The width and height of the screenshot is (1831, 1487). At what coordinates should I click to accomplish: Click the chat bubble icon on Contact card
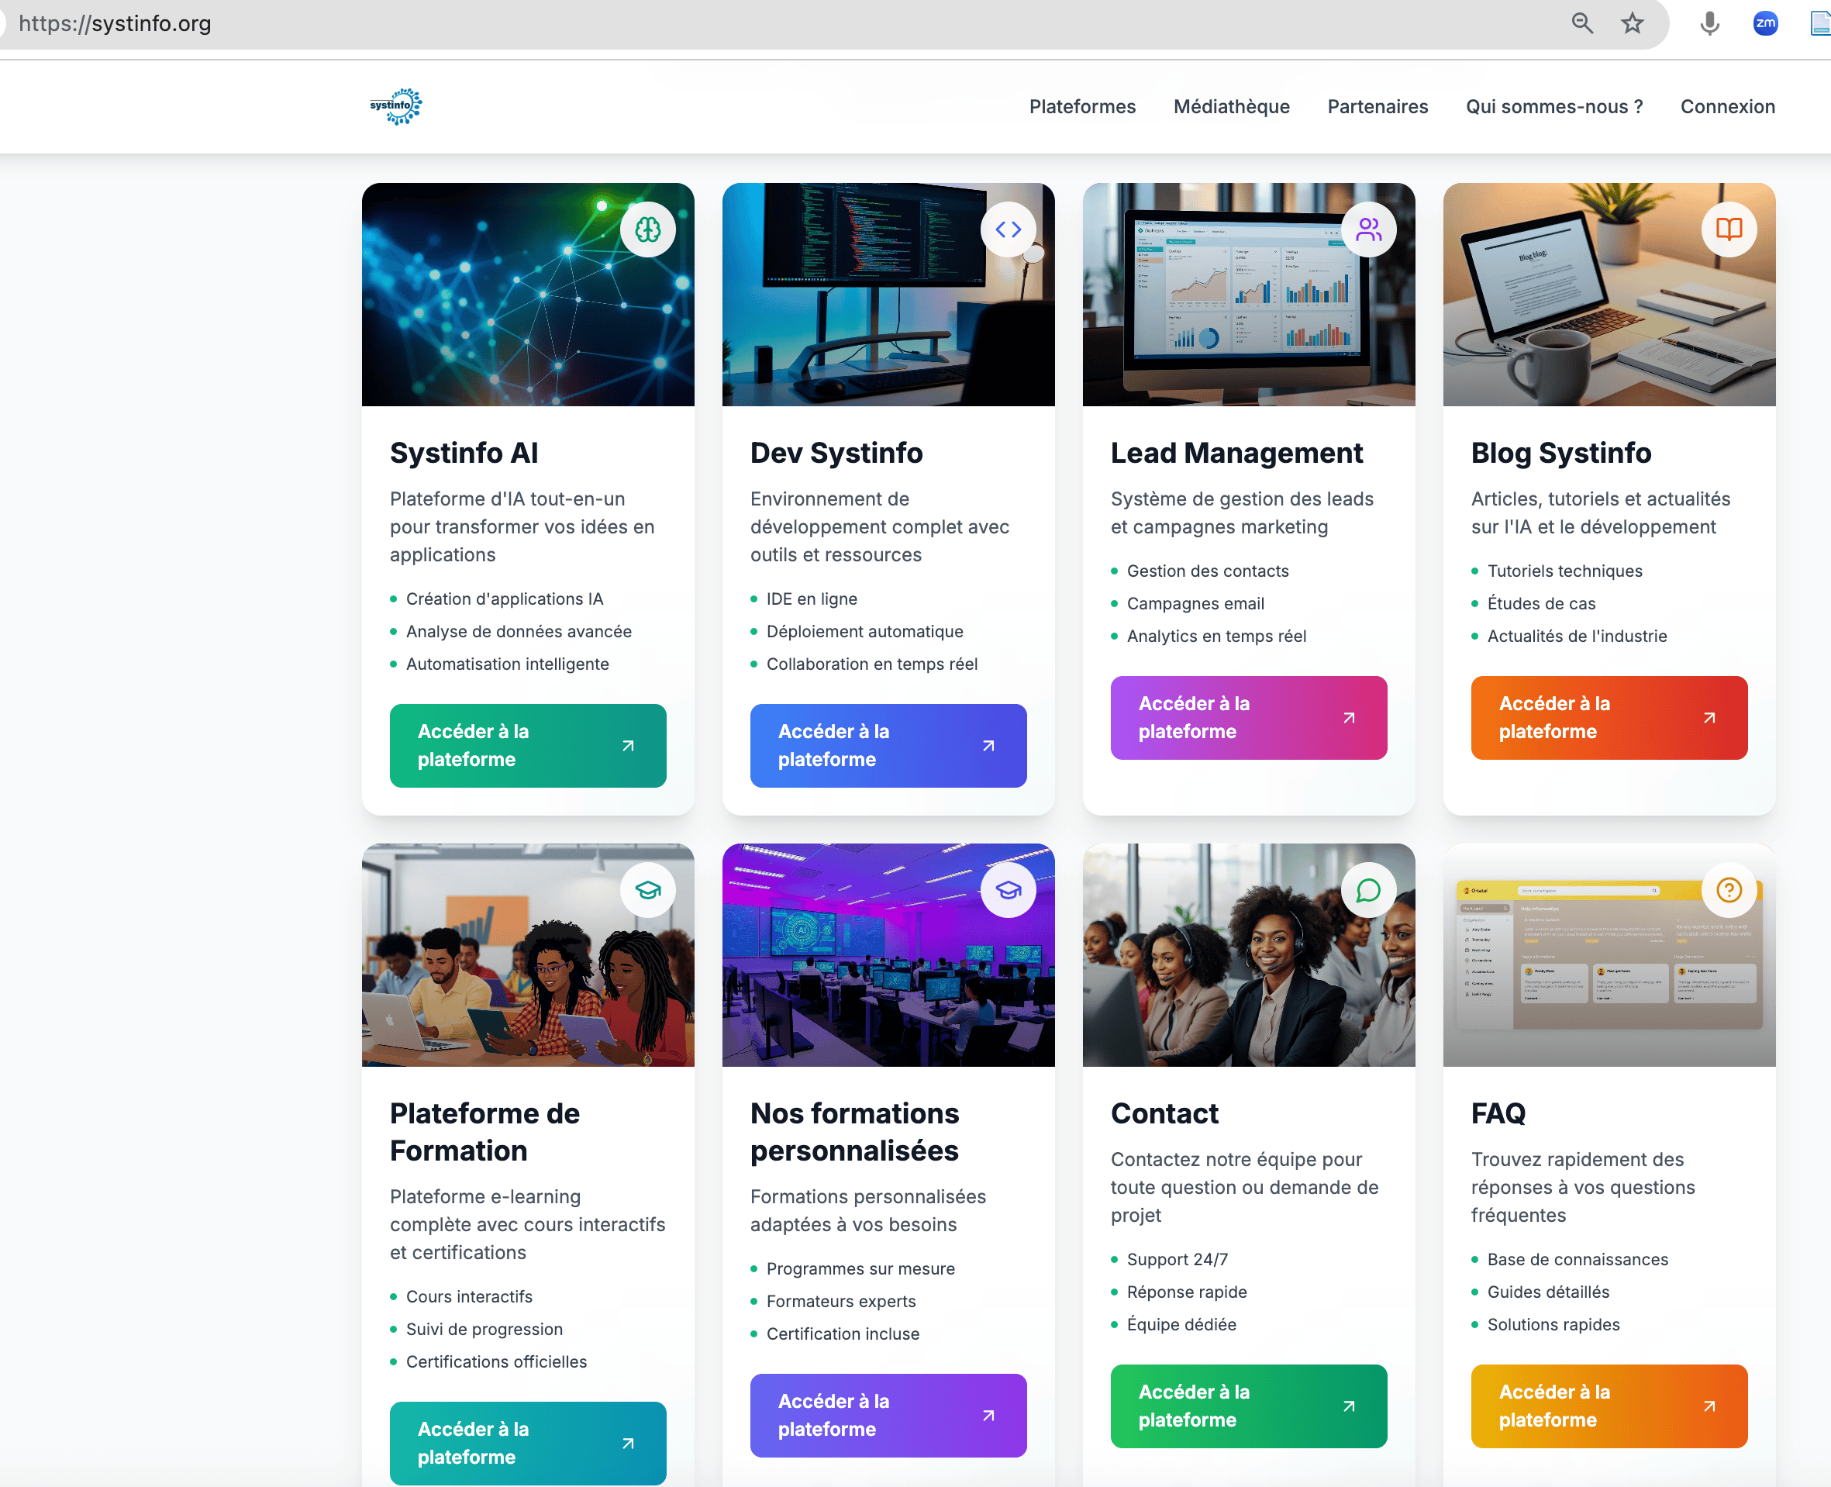click(1368, 890)
